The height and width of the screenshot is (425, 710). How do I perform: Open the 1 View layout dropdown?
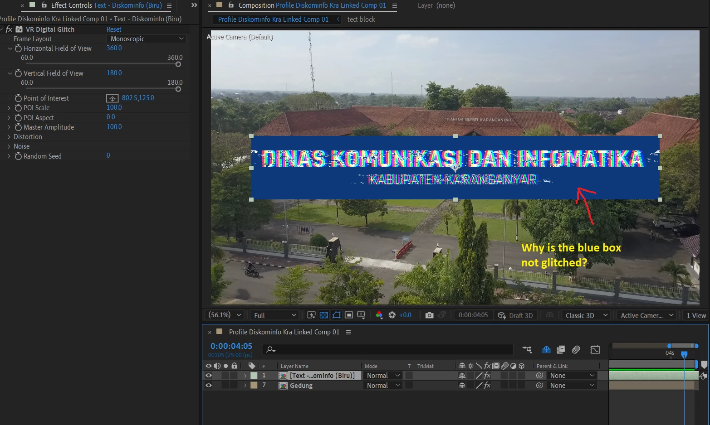point(696,315)
